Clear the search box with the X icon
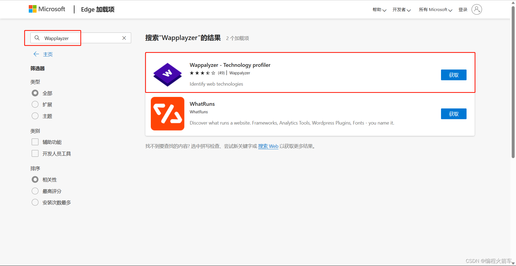This screenshot has width=516, height=266. (124, 38)
